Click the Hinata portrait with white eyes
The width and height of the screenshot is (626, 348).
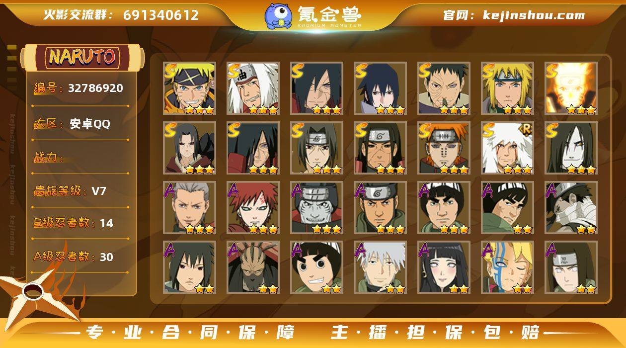point(444,267)
